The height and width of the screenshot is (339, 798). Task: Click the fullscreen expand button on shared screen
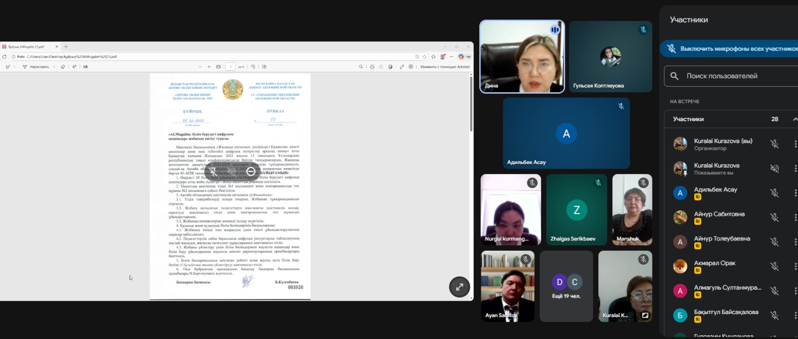click(x=459, y=287)
